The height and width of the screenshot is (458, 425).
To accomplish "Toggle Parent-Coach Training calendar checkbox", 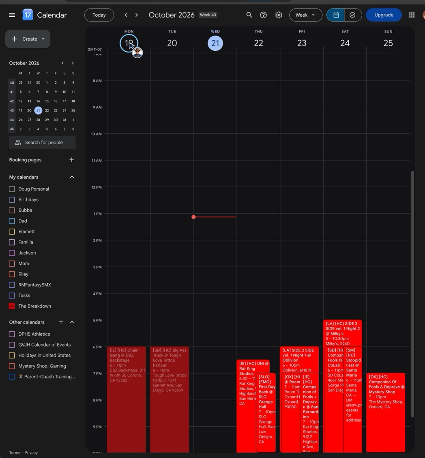I will tap(12, 377).
